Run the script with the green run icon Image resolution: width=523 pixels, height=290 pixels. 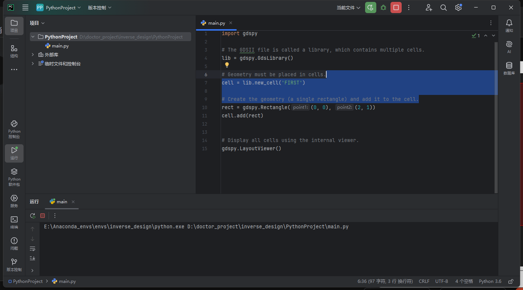(x=370, y=7)
